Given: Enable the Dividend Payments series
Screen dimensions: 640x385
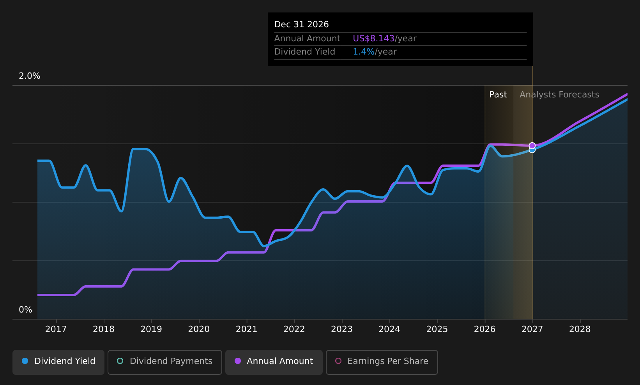Looking at the screenshot, I should pos(165,362).
